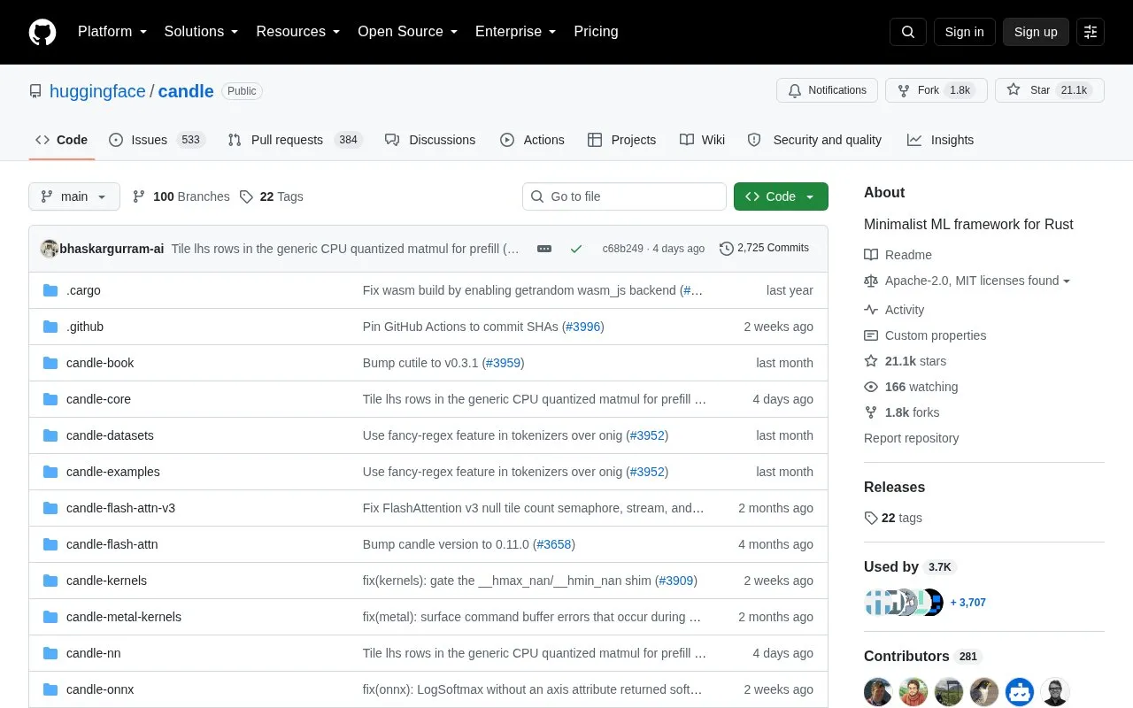Click bhaskargurram-ai's avatar in commit bar

(x=50, y=249)
